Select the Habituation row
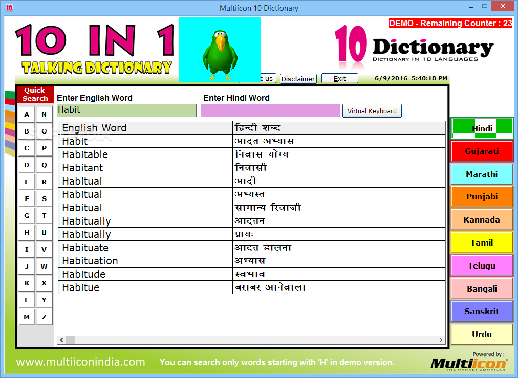The image size is (518, 378). pos(252,261)
